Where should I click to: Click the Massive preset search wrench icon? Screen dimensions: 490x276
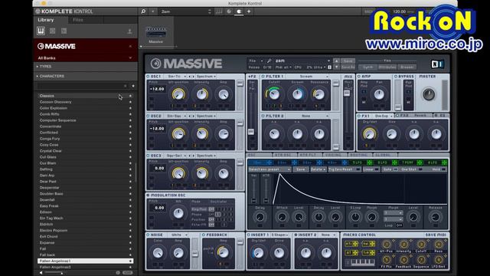[x=269, y=61]
